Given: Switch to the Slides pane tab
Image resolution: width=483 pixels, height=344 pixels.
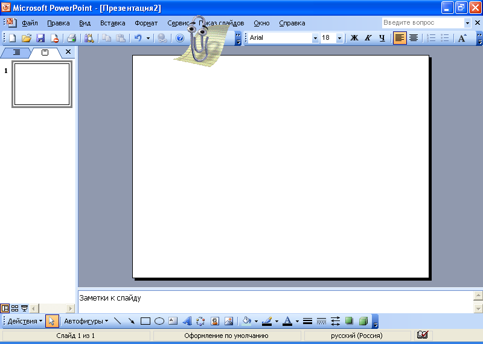Looking at the screenshot, I should pyautogui.click(x=45, y=53).
